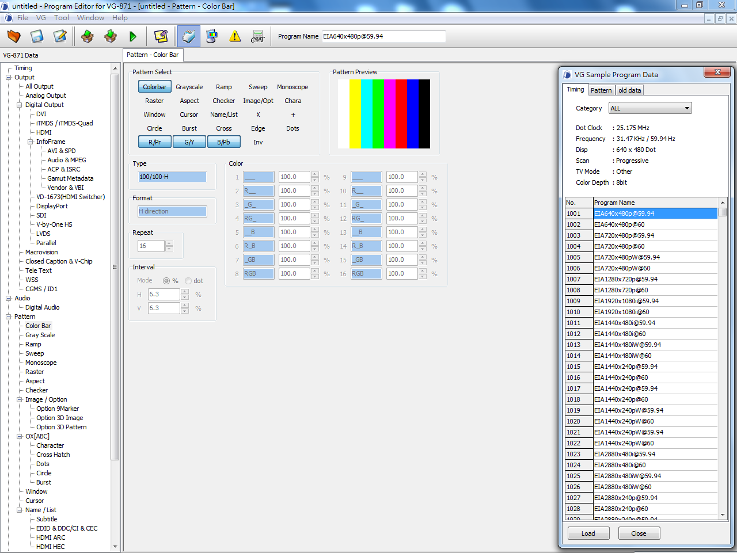The image size is (737, 553).
Task: Click the Pattern - Color Bar document tab
Action: point(153,55)
